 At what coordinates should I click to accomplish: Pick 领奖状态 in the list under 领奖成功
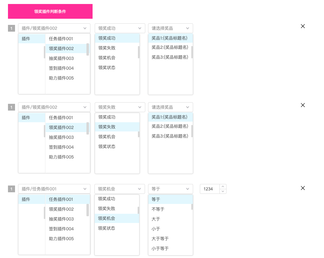point(116,68)
